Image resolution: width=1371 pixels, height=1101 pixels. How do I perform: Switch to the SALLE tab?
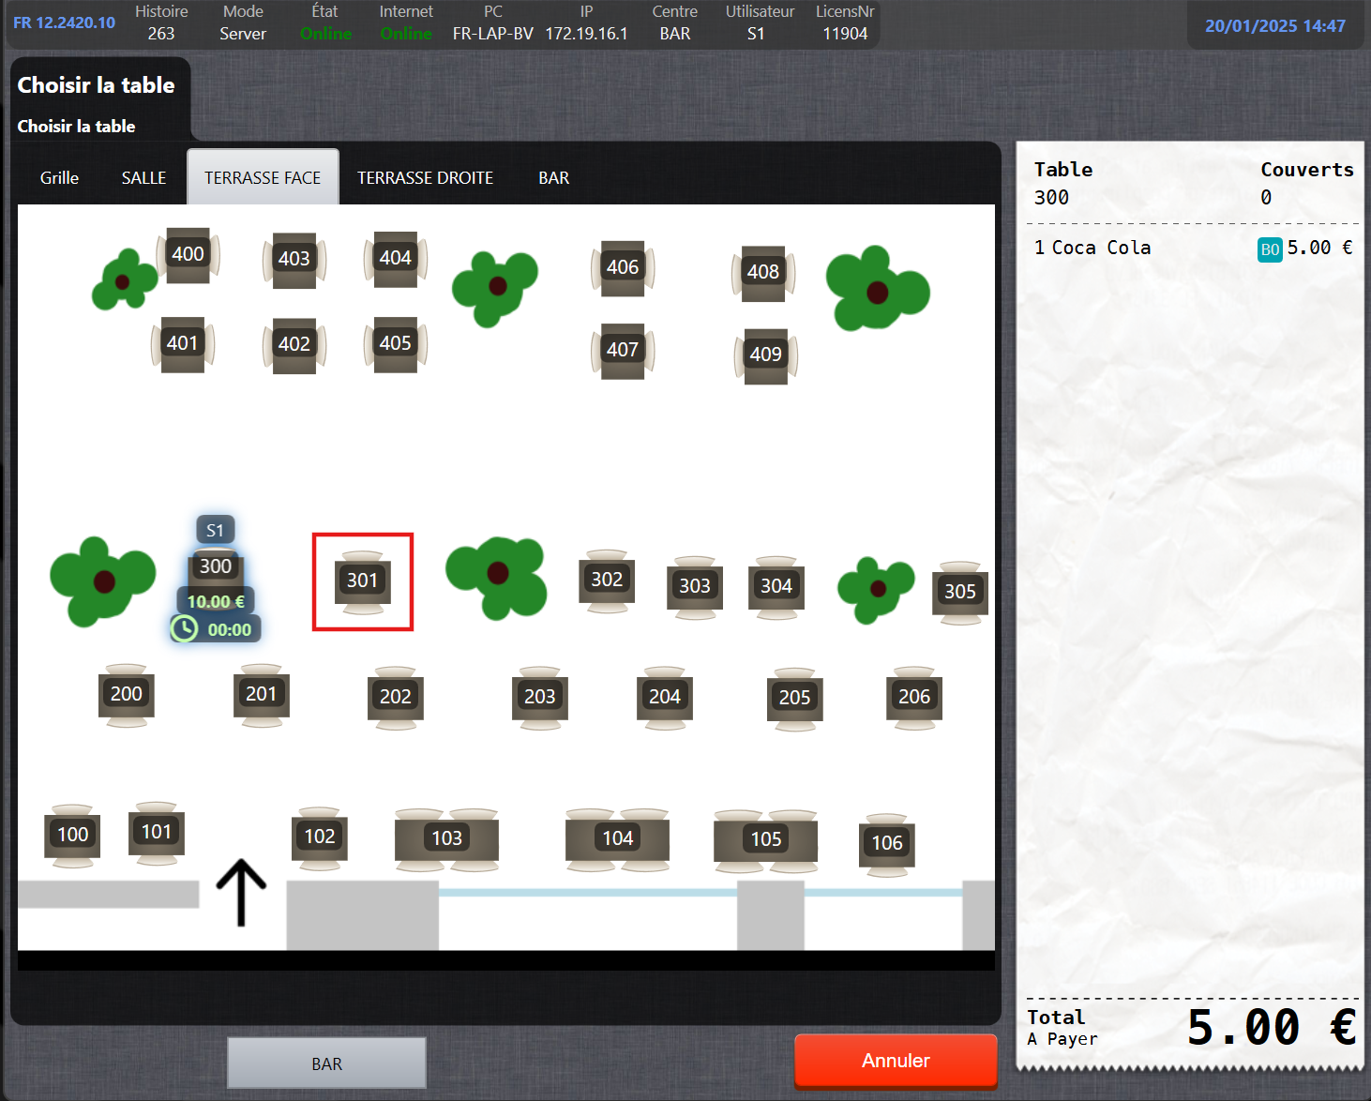143,178
